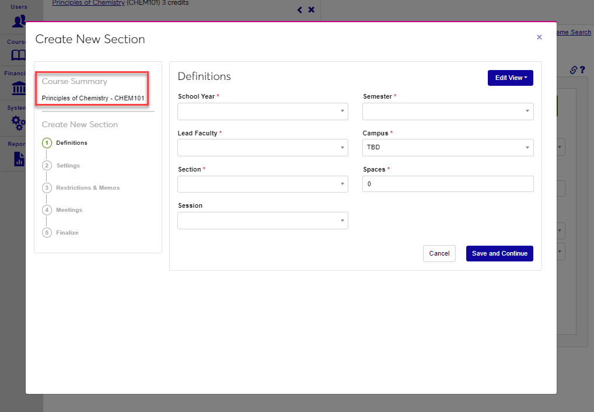The image size is (594, 412).
Task: Click the help question mark icon
Action: 582,70
